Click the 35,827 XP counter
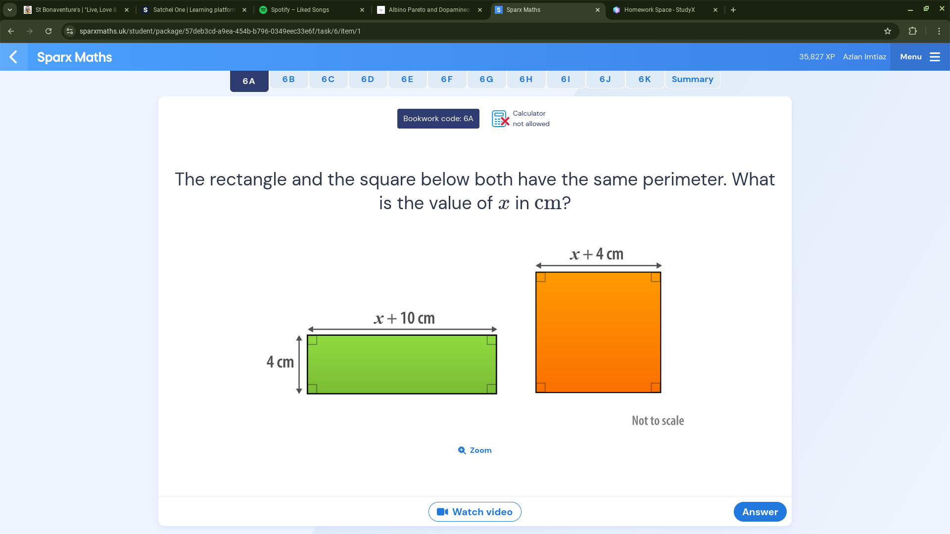This screenshot has width=950, height=534. point(817,57)
